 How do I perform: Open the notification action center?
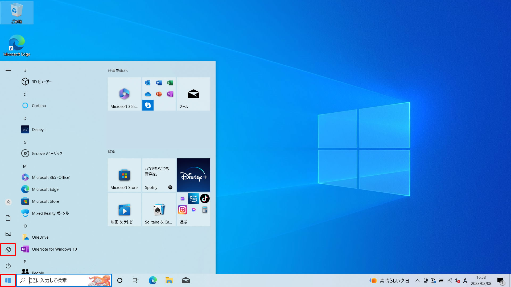pos(501,280)
